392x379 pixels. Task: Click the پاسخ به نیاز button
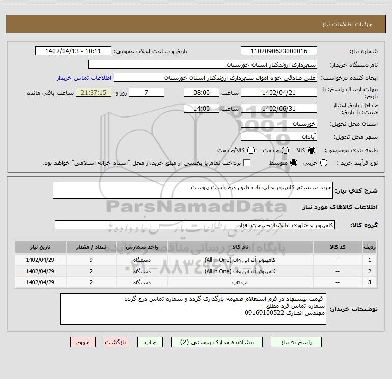[x=296, y=342]
